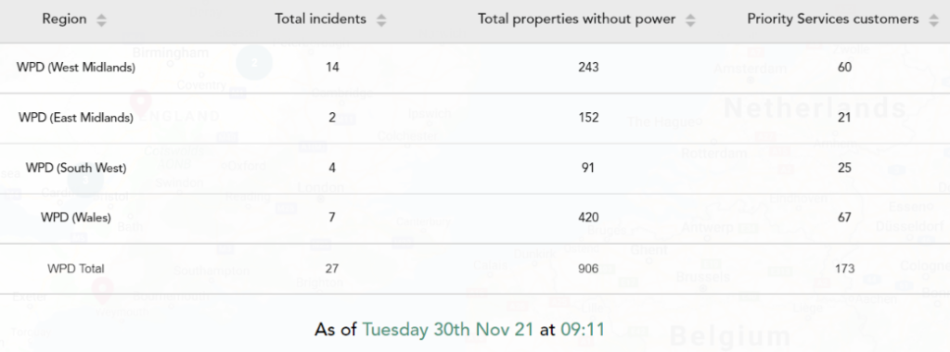
Task: Select the WPD (East Midlands) row
Action: [475, 119]
